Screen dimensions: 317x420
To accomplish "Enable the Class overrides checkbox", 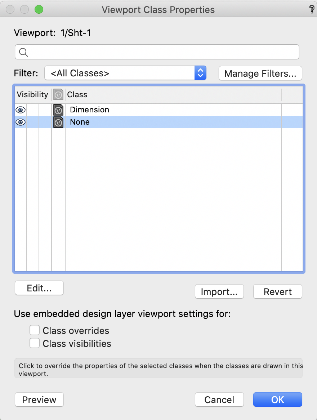I will pos(35,330).
